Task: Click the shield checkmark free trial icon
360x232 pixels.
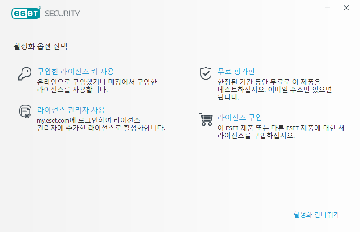Action: (206, 73)
